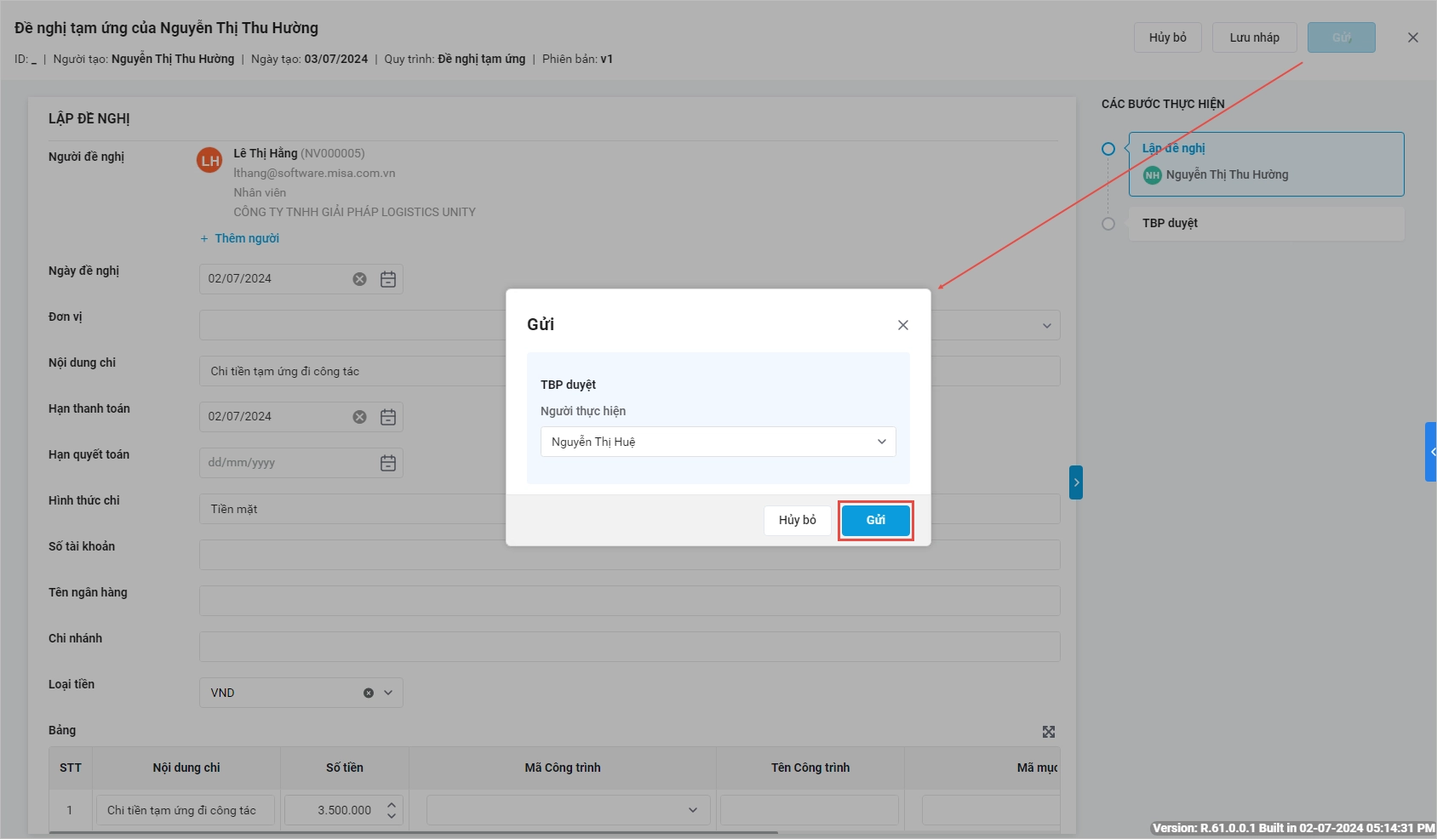
Task: Click the Nội dung chi column header
Action: pyautogui.click(x=186, y=768)
